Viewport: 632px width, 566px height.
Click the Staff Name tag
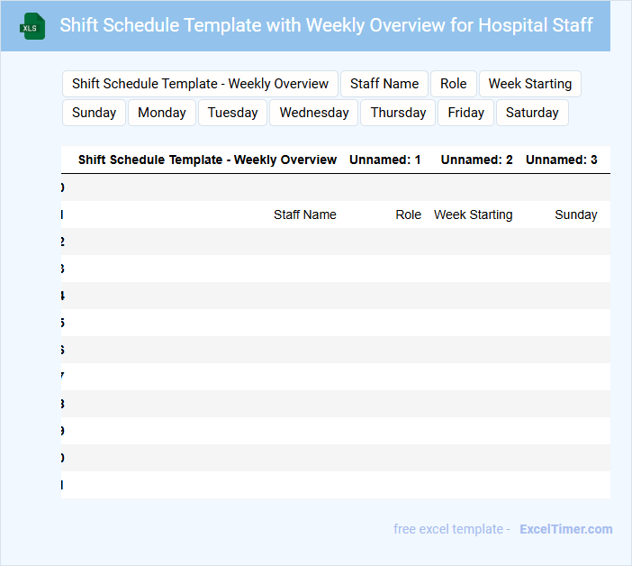tap(384, 84)
